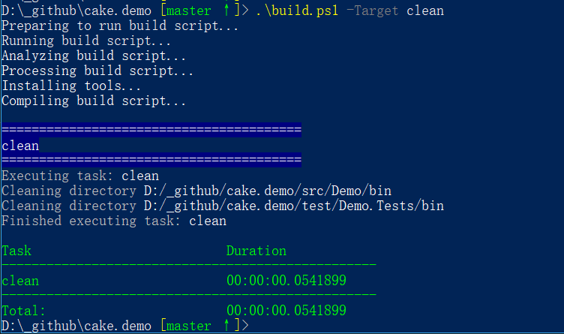Click the upper equals-sign separator line
The height and width of the screenshot is (334, 564).
[151, 130]
